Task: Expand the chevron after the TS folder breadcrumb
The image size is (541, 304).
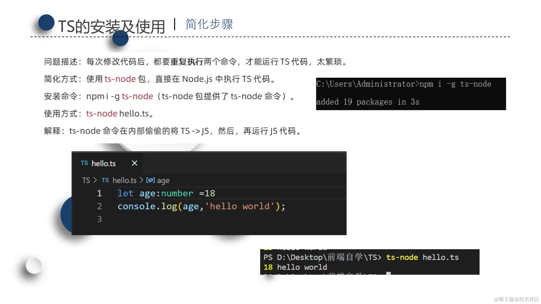Action: pos(95,180)
